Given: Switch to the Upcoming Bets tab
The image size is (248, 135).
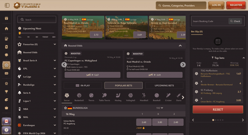Looking at the screenshot, I should tap(164, 85).
